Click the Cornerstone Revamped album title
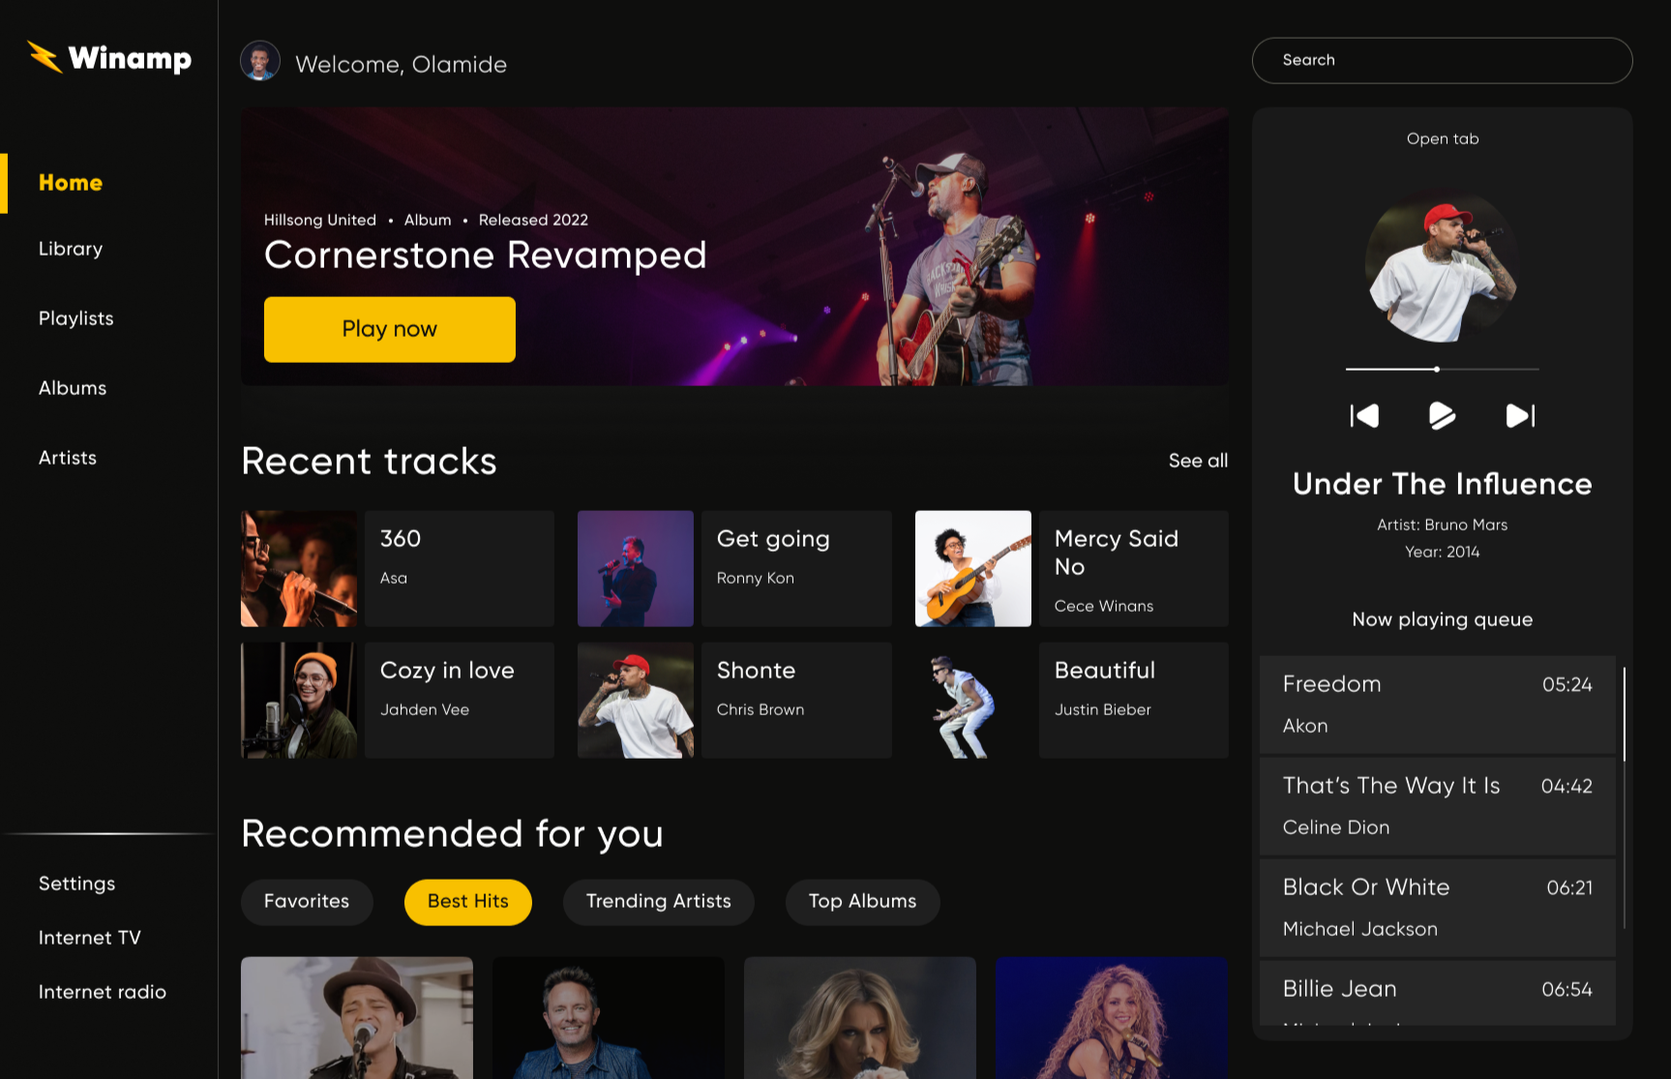The image size is (1671, 1079). coord(486,255)
